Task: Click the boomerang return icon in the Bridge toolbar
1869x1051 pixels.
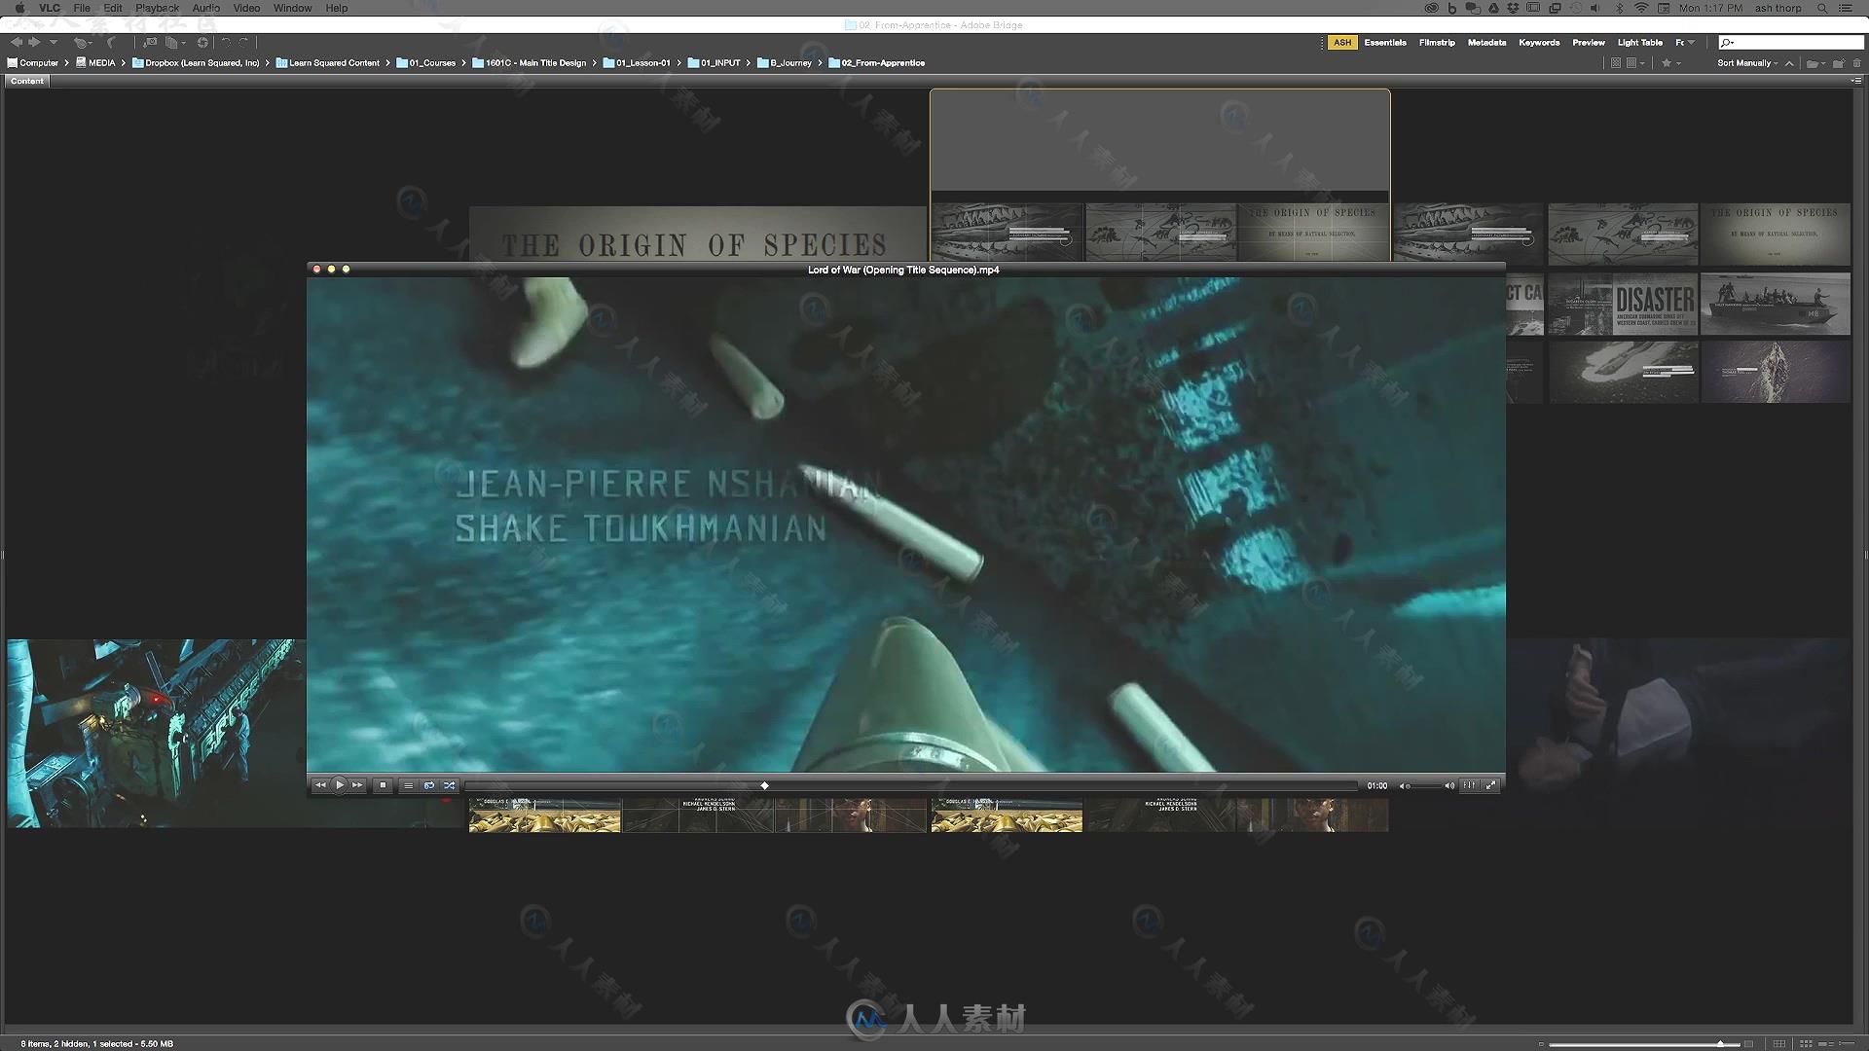Action: [x=111, y=43]
